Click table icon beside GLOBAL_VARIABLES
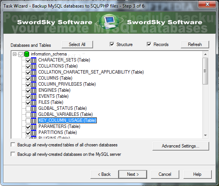 point(34,115)
